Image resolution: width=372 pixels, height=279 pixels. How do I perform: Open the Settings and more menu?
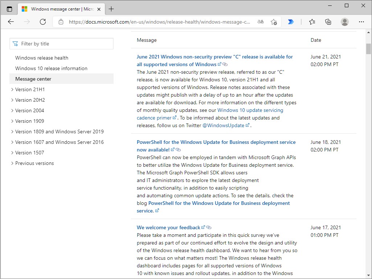(x=362, y=22)
